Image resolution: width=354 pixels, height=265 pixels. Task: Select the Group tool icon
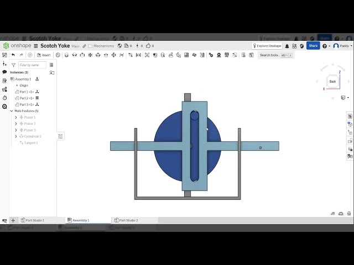(x=147, y=55)
